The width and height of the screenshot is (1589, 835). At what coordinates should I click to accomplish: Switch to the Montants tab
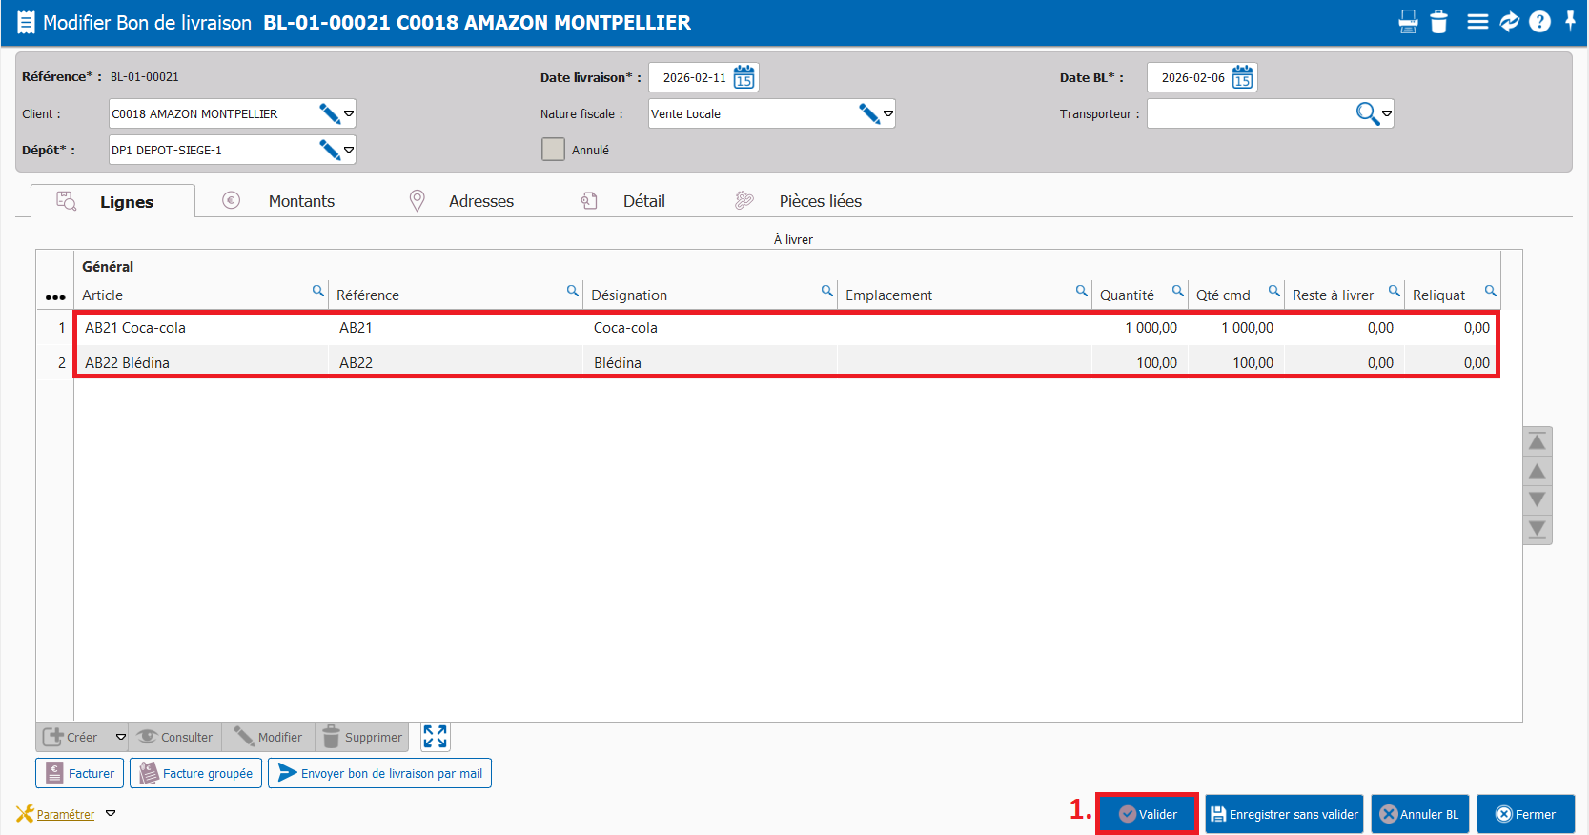[301, 201]
